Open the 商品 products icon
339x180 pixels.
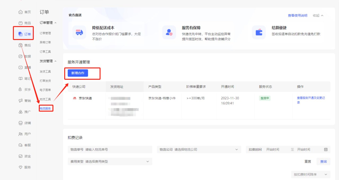(x=20, y=23)
